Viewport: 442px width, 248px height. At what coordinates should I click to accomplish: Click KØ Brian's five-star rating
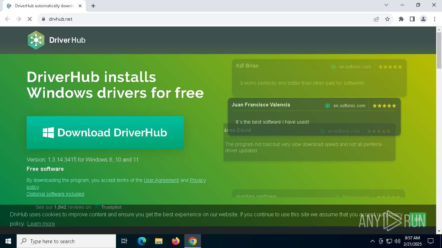pyautogui.click(x=390, y=67)
